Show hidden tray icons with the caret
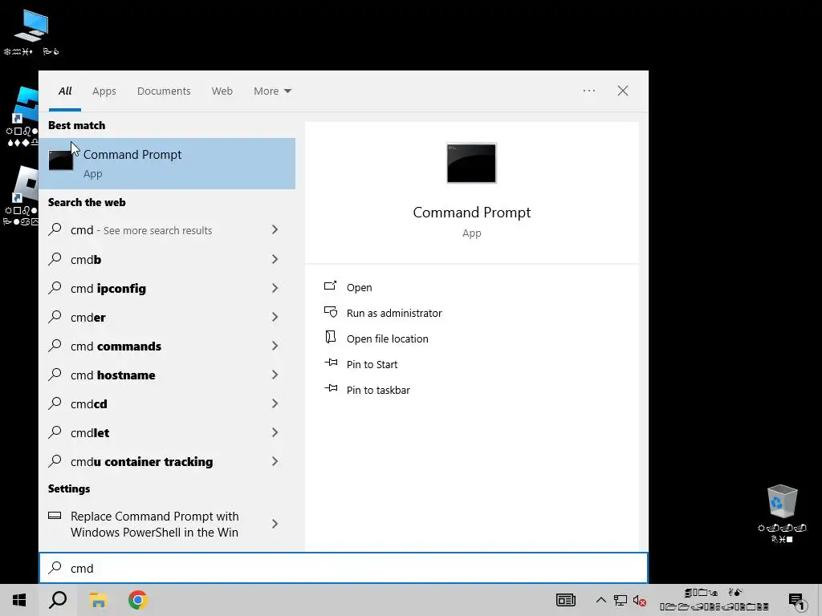The height and width of the screenshot is (616, 822). pyautogui.click(x=600, y=600)
